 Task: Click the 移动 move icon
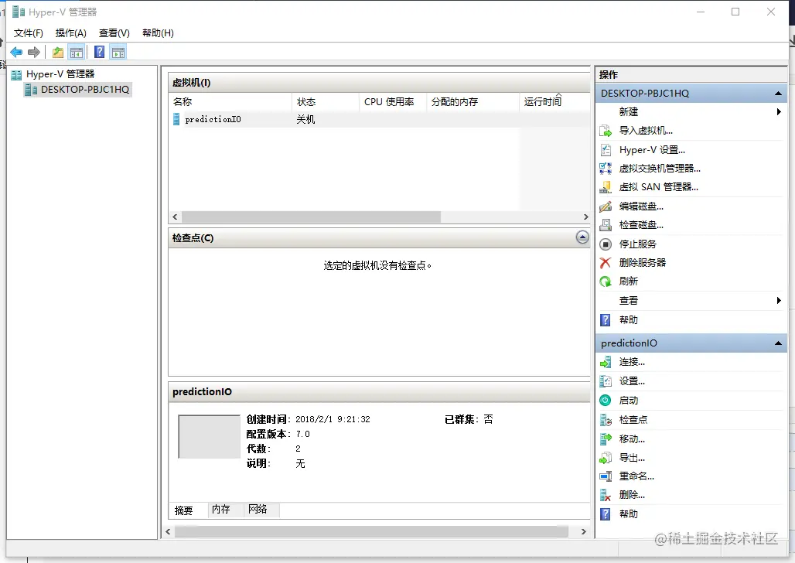pyautogui.click(x=606, y=438)
